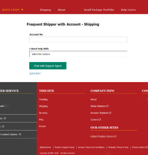Click external link icon beside Media Relations
This screenshot has width=148, height=155.
[107, 106]
